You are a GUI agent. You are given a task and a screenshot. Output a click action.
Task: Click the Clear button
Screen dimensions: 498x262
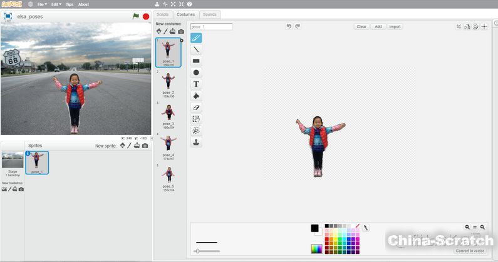pyautogui.click(x=361, y=27)
